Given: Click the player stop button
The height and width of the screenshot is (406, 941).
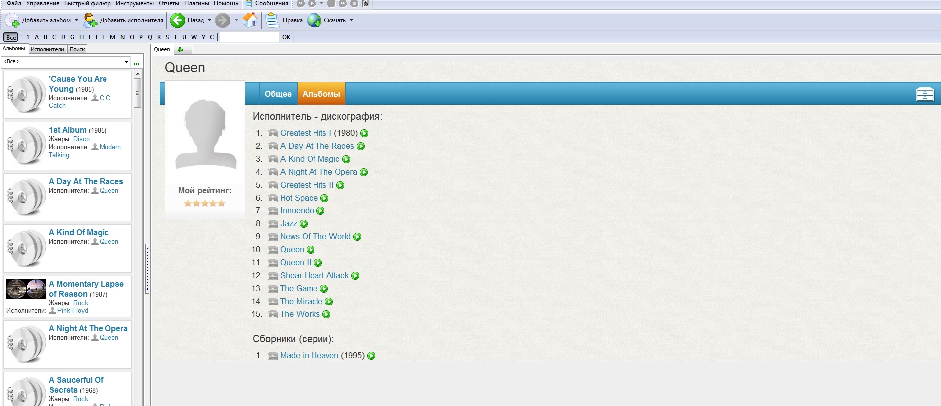Looking at the screenshot, I should tap(354, 3).
